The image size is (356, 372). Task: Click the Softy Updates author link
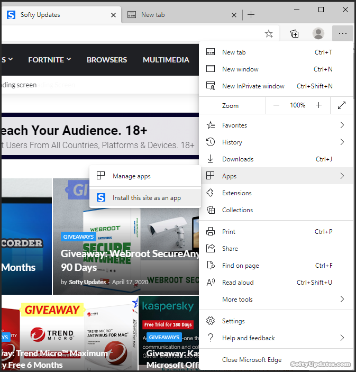point(87,282)
